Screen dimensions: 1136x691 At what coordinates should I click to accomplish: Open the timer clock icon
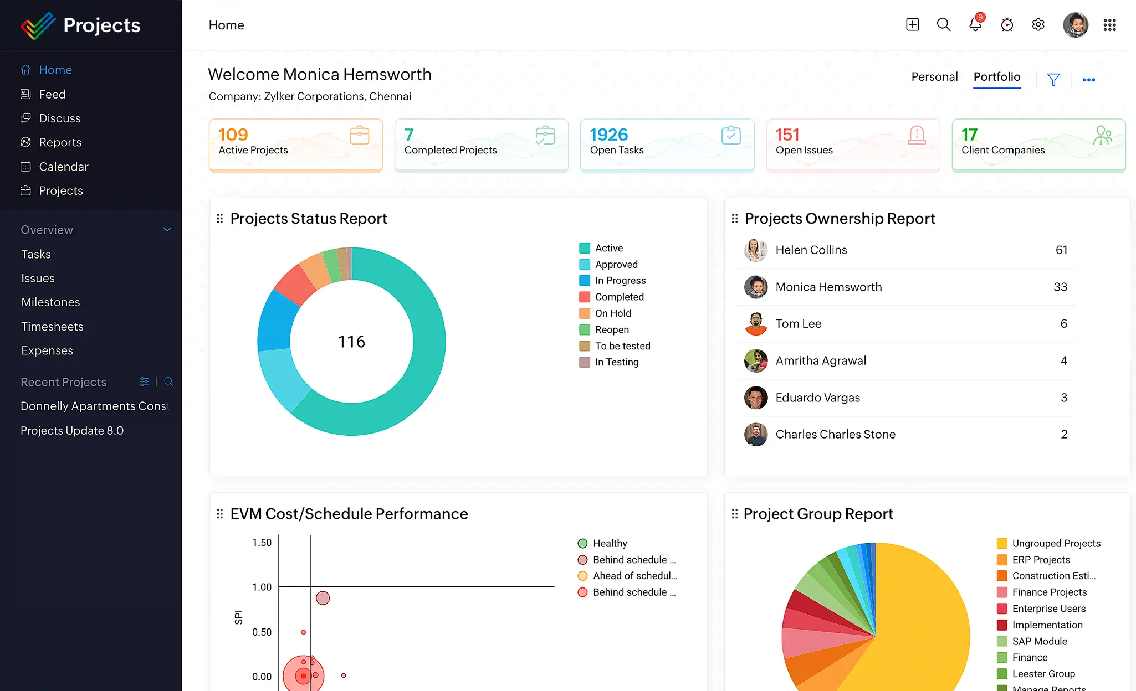[1007, 25]
